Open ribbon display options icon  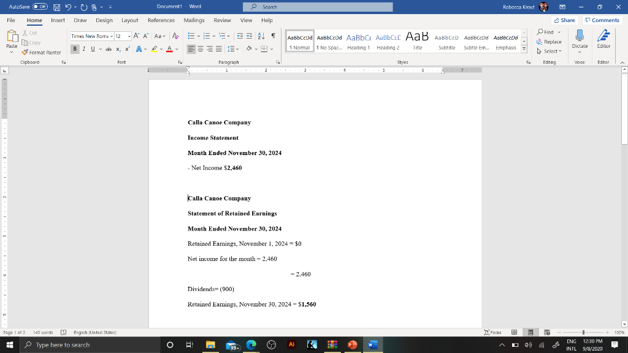pyautogui.click(x=562, y=7)
